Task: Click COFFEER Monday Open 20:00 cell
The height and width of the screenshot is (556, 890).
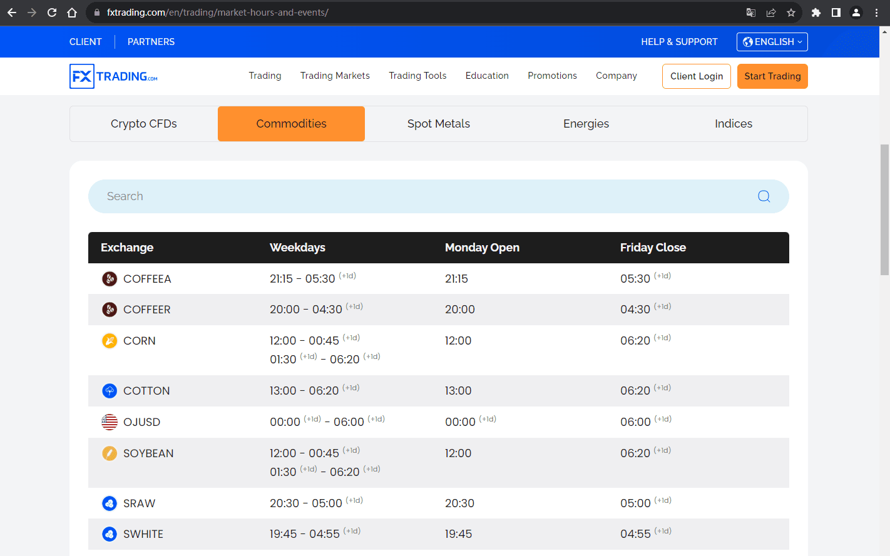Action: tap(460, 310)
